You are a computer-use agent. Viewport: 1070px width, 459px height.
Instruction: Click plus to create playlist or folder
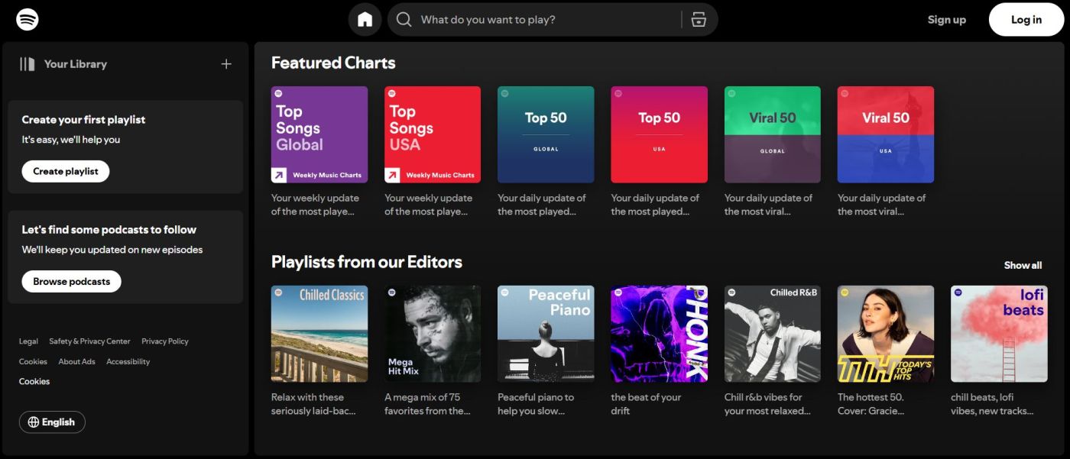[x=226, y=64]
